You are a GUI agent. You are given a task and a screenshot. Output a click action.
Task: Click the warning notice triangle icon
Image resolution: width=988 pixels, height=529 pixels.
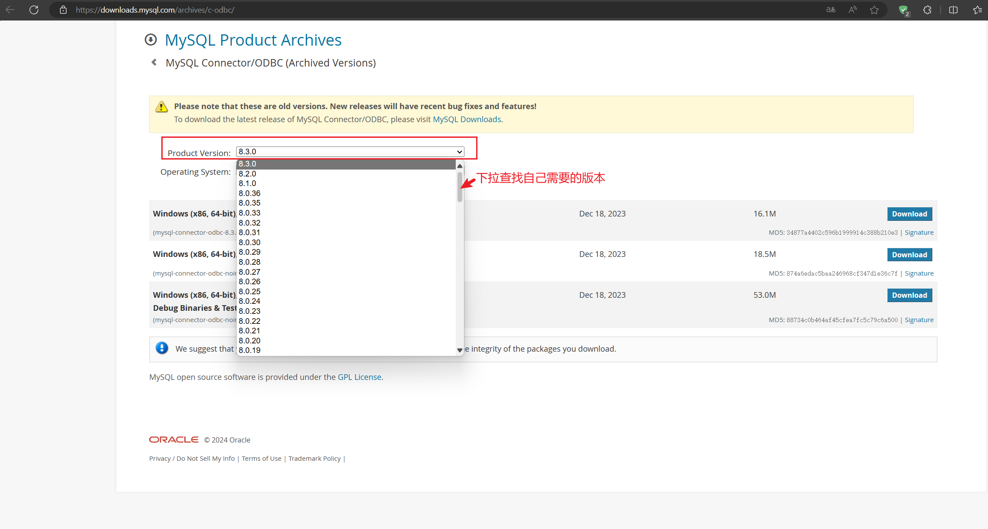point(161,106)
